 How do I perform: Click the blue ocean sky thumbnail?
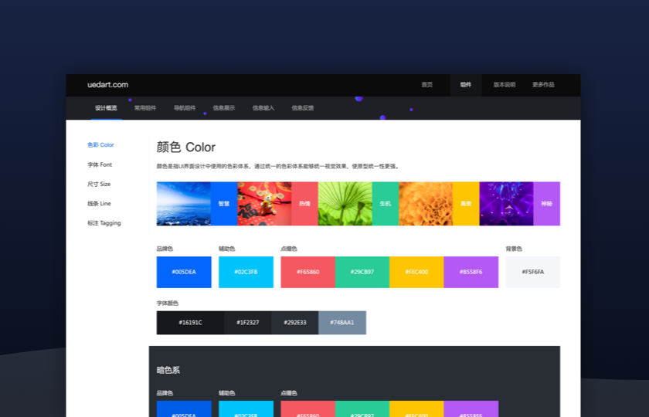click(183, 204)
